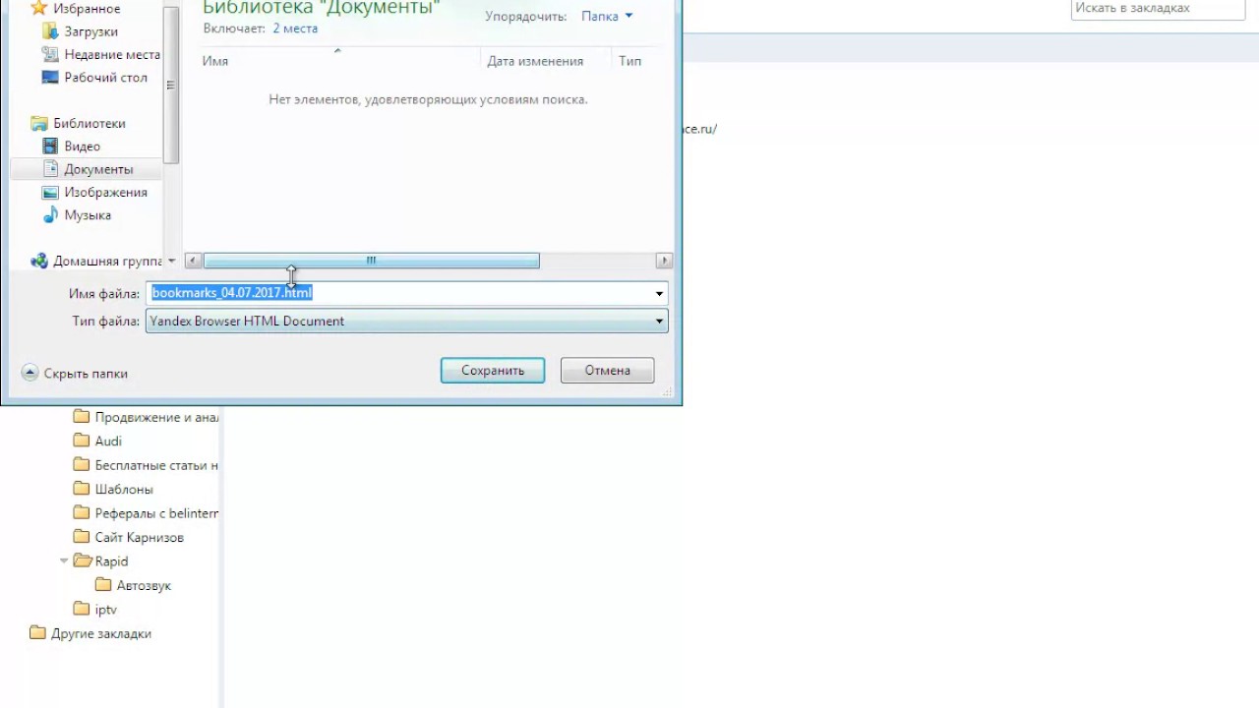Click the Домашняя группа icon
This screenshot has height=708, width=1259.
coord(39,261)
